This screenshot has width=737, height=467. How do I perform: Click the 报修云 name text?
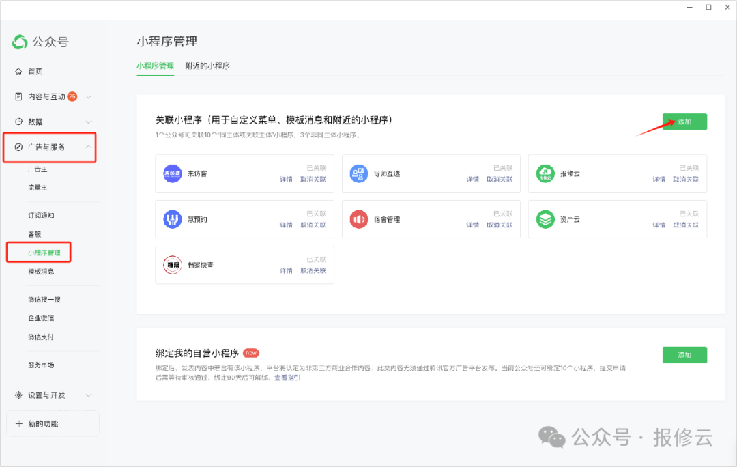(570, 173)
